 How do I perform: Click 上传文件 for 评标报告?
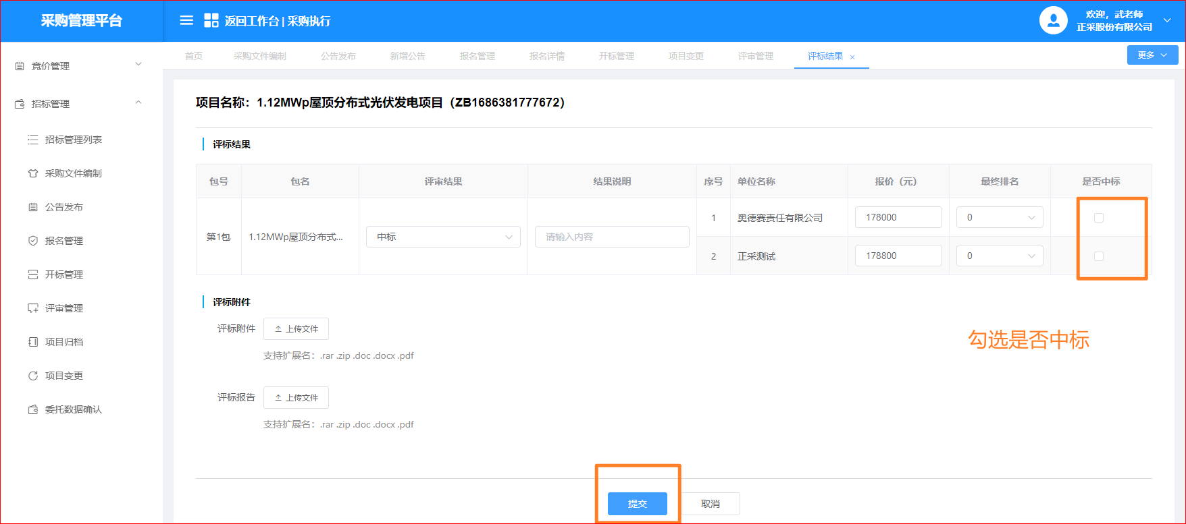pos(296,398)
